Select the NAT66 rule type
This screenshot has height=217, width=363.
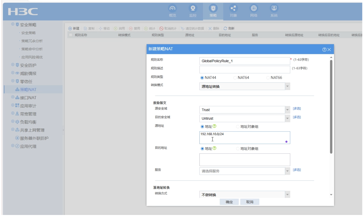pos(268,78)
